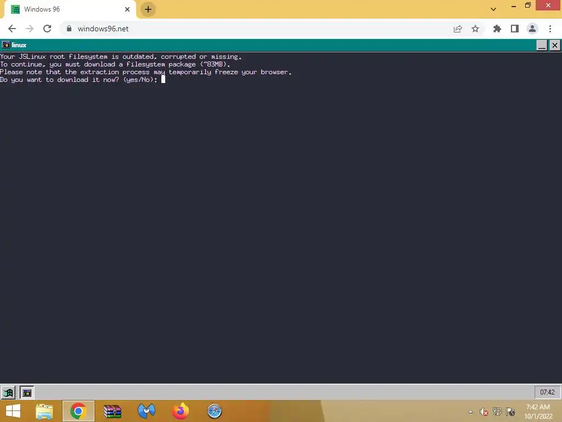Screen dimensions: 562x422
Task: Minimize the linux terminal window
Action: pos(542,45)
